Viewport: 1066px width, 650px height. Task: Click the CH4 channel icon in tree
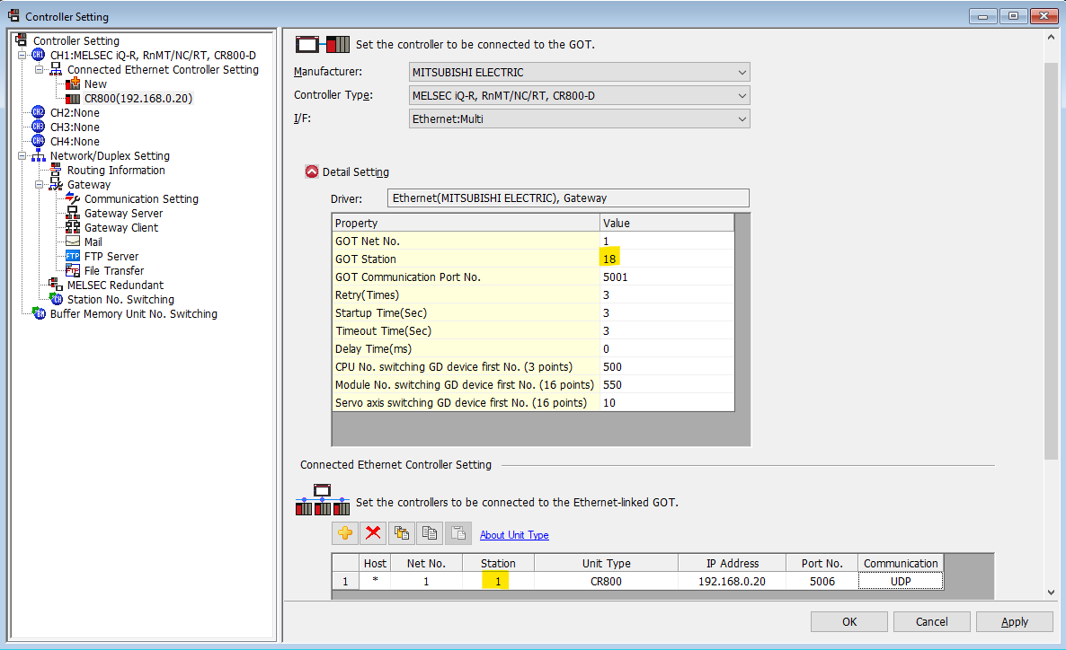pyautogui.click(x=39, y=141)
